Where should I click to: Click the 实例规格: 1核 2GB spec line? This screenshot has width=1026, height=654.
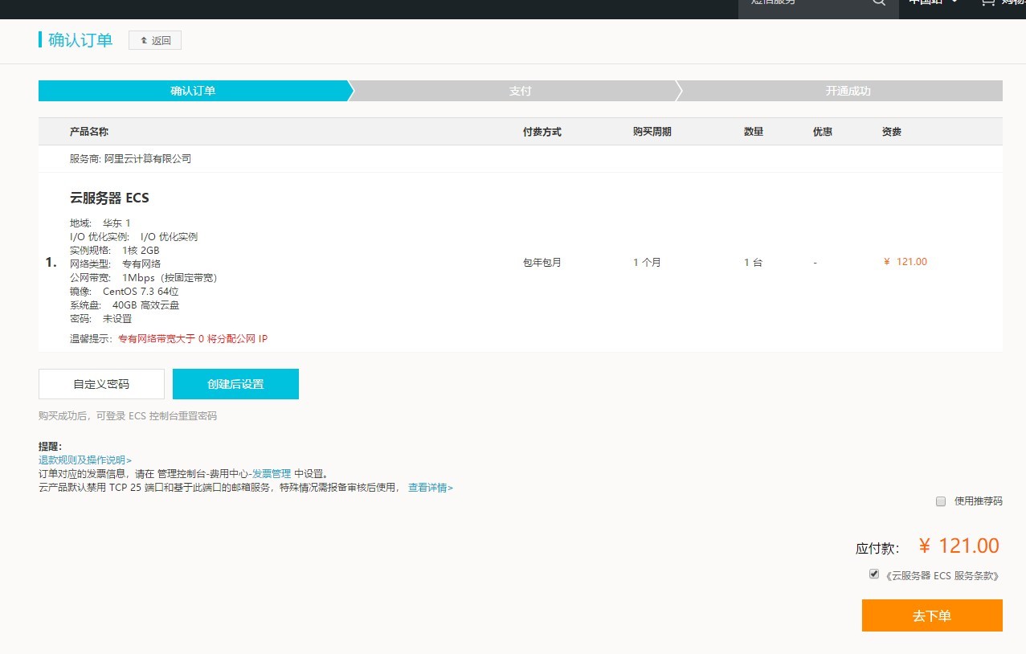point(115,251)
